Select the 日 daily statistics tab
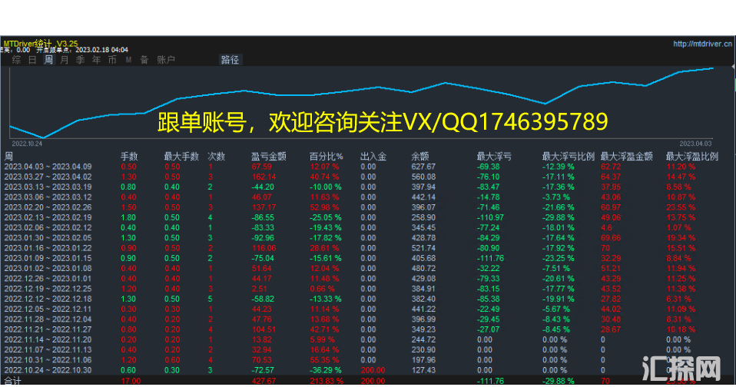This screenshot has height=387, width=736. click(32, 60)
